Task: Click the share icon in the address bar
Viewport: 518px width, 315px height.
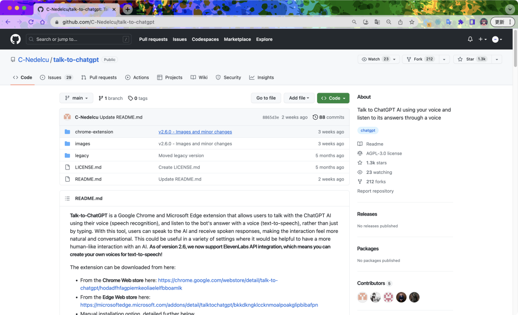Action: coord(400,22)
